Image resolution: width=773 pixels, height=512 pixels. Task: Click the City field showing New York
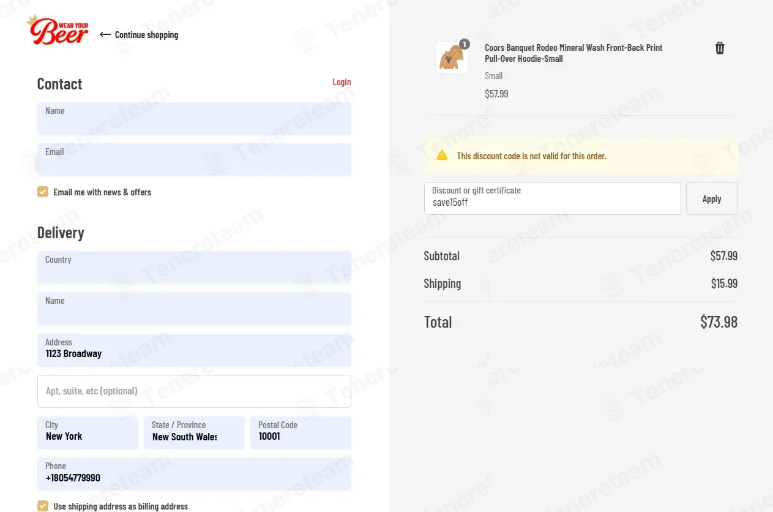pyautogui.click(x=88, y=433)
